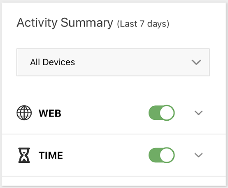Click green track of the WEB toggle
Screen dimensions: 228x188
[154, 113]
